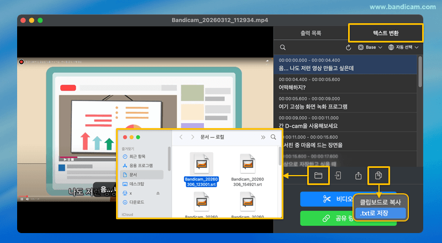Image resolution: width=442 pixels, height=243 pixels.
Task: Open the Base model dropdown
Action: coord(370,47)
